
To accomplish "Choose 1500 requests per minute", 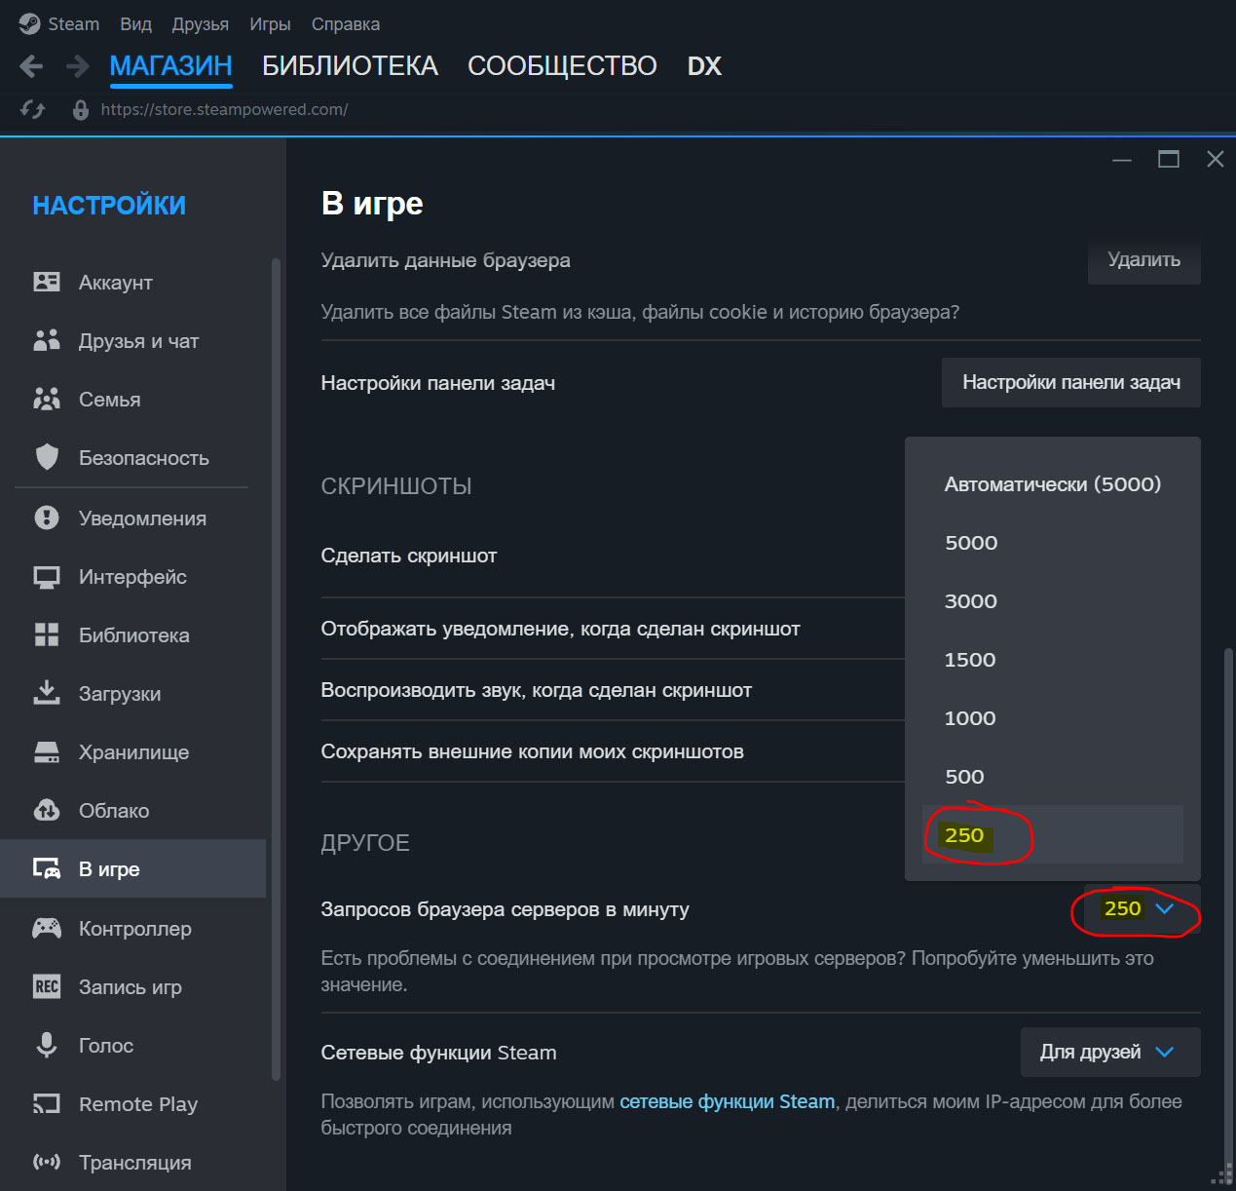I will [x=1053, y=660].
